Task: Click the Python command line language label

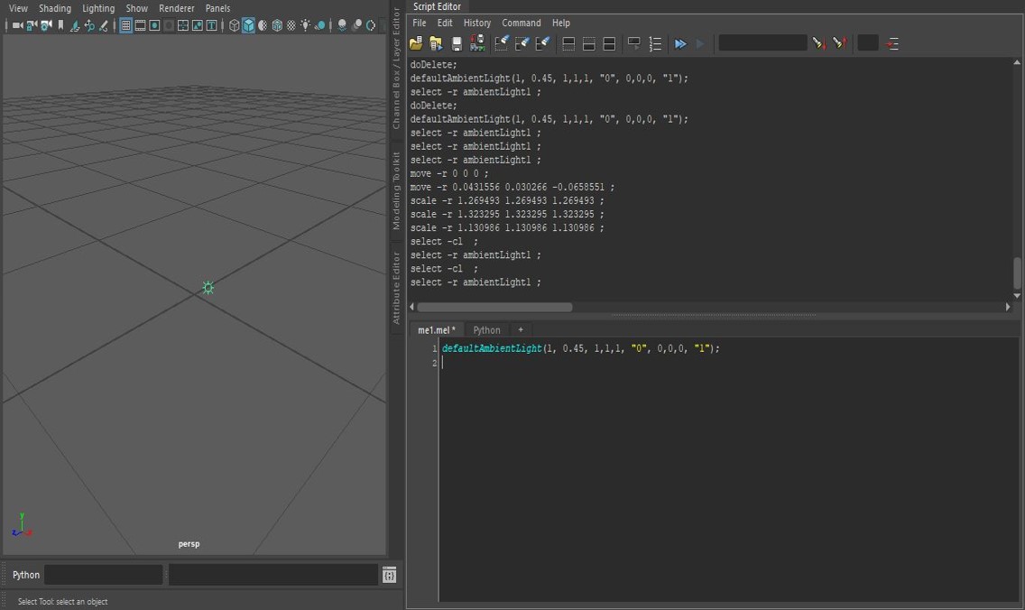Action: 26,575
